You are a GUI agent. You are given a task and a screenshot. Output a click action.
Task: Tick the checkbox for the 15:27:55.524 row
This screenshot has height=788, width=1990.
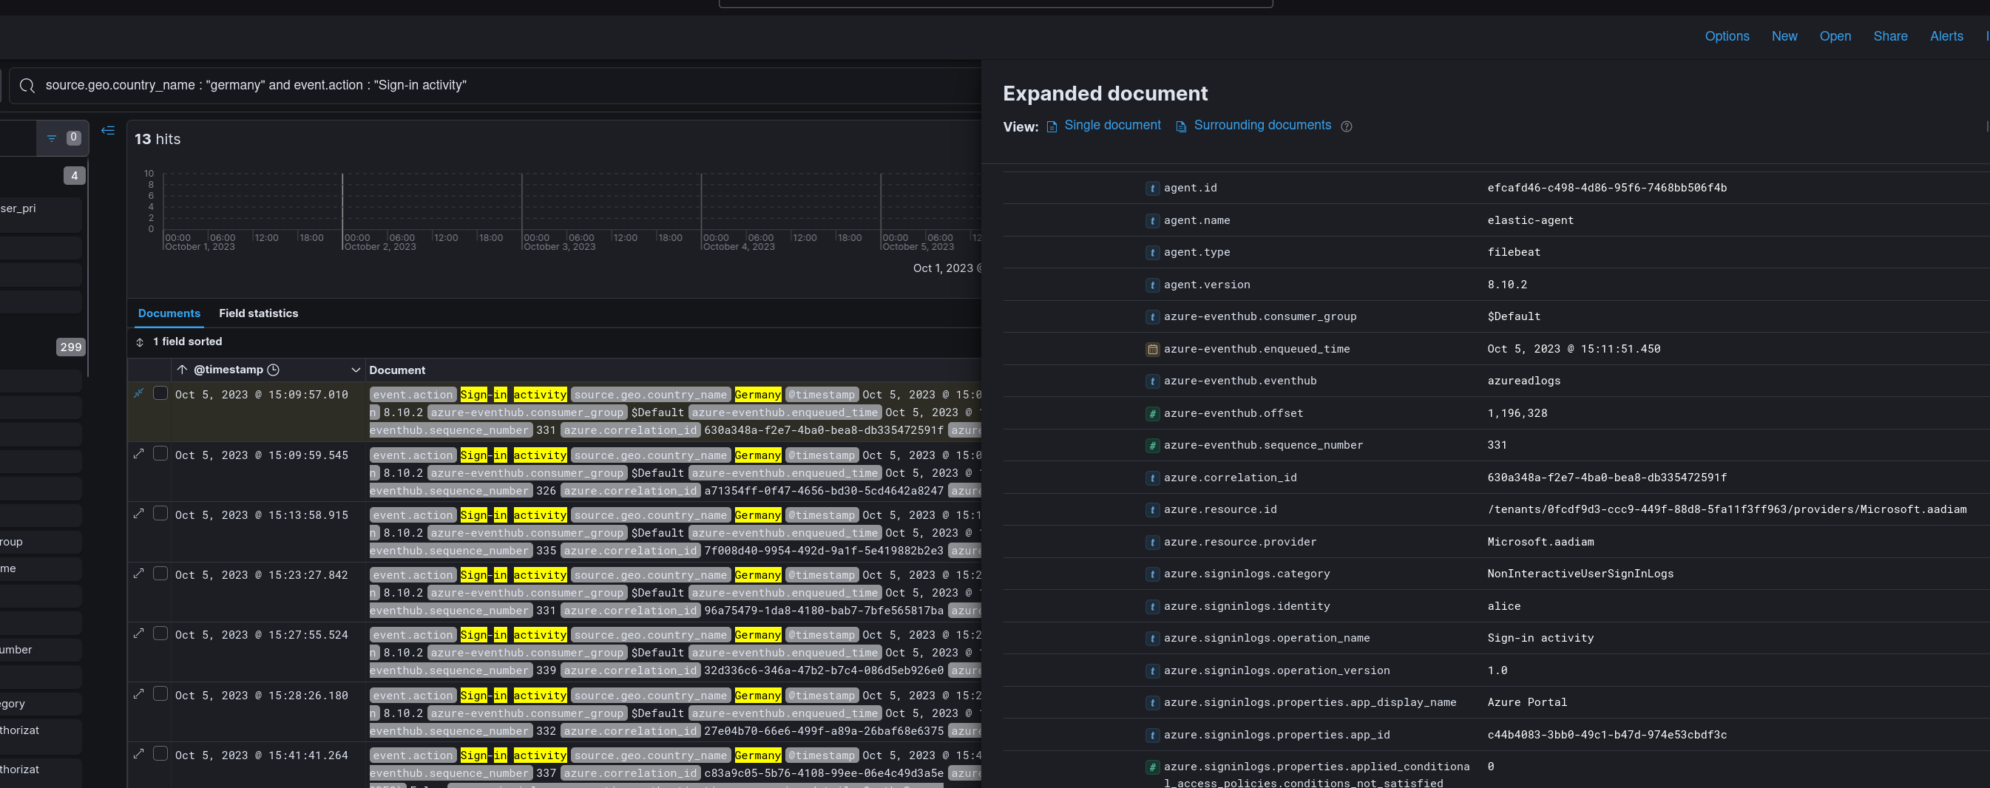160,634
